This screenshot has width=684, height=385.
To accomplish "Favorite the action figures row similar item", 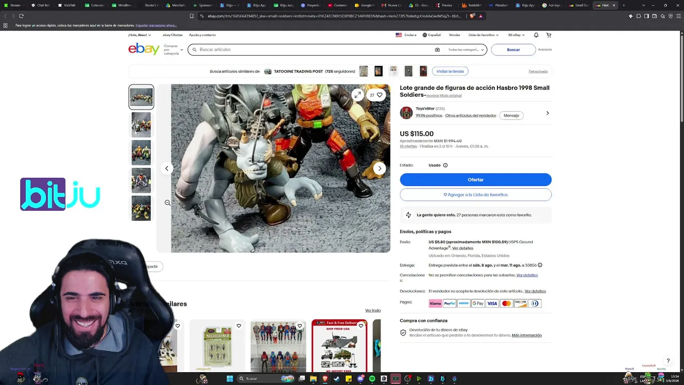I will 300,326.
